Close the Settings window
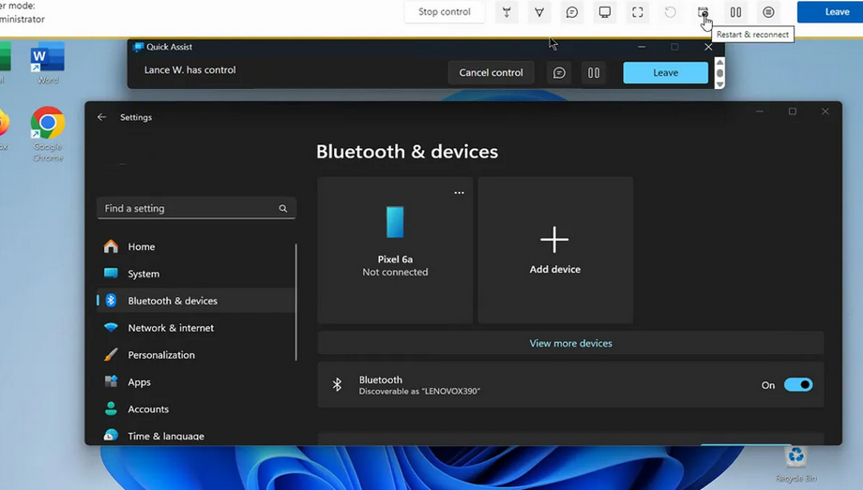The image size is (863, 490). 825,111
